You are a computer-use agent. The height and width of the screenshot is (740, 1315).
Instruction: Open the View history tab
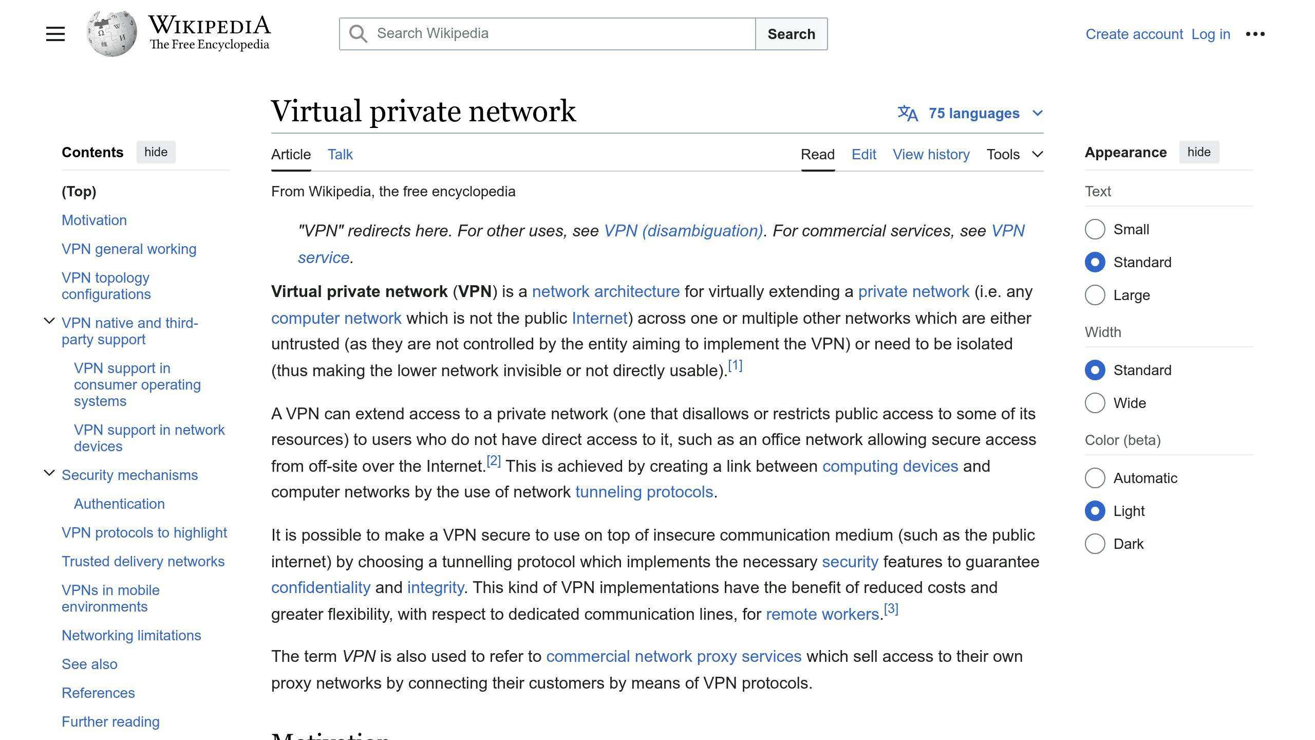pyautogui.click(x=931, y=154)
